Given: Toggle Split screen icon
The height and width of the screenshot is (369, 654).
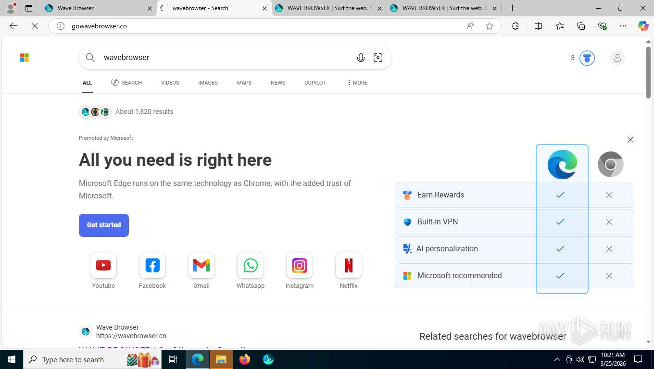Looking at the screenshot, I should 538,26.
